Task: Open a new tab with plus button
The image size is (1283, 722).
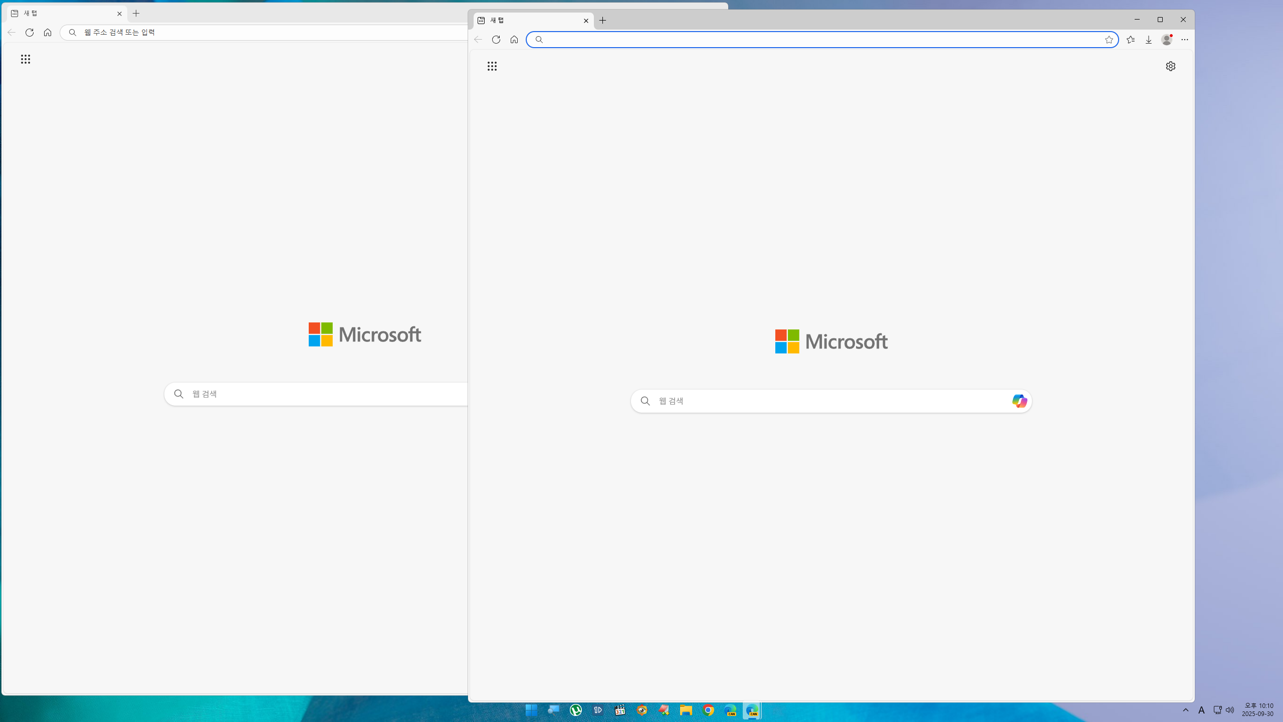Action: (x=603, y=21)
